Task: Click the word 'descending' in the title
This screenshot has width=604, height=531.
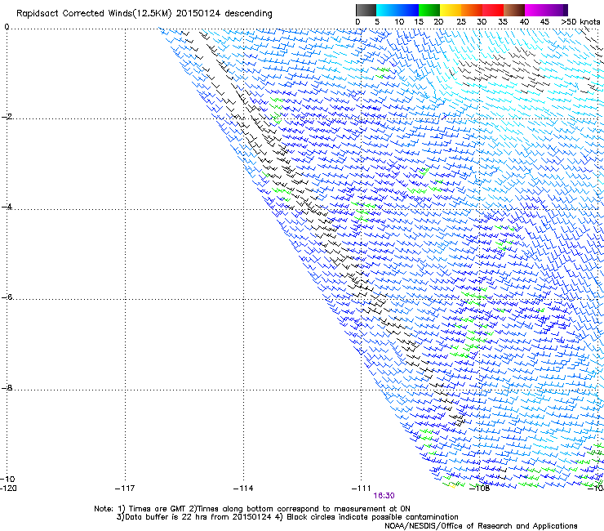Action: click(x=248, y=14)
